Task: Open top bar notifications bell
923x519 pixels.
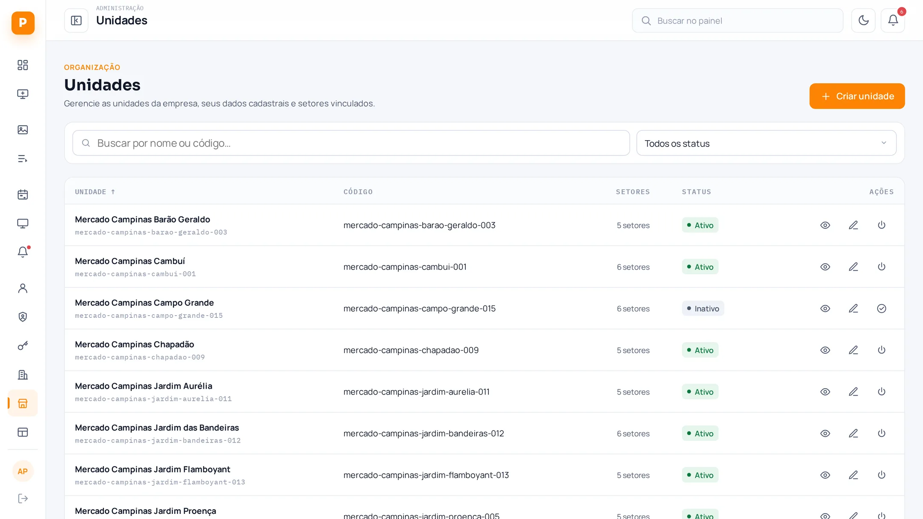Action: [893, 21]
